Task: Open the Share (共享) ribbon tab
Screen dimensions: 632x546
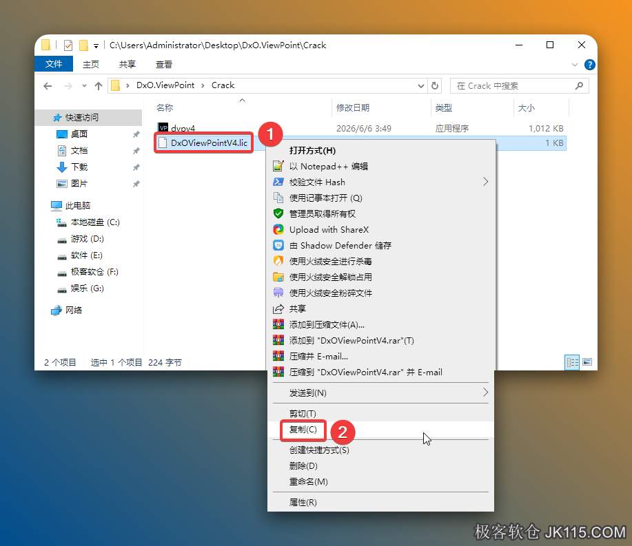Action: pyautogui.click(x=128, y=65)
